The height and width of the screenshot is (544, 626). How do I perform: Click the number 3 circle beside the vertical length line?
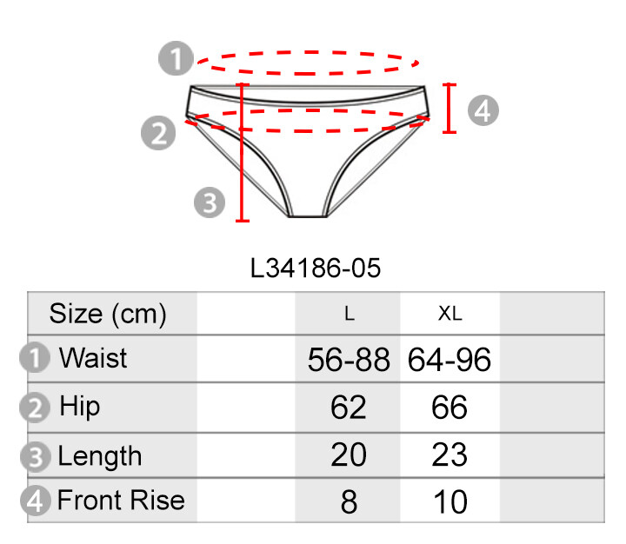(210, 203)
